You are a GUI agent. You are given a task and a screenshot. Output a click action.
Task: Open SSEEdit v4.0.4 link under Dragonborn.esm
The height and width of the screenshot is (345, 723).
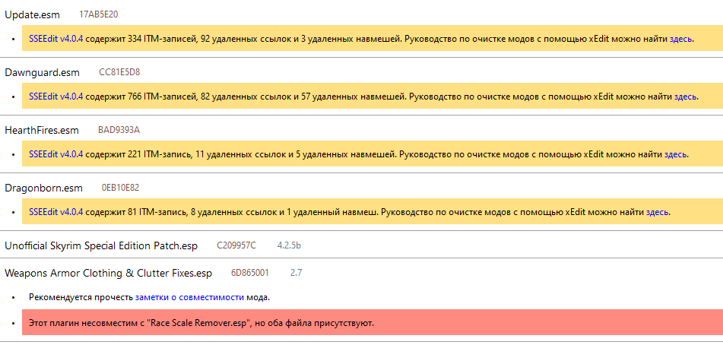[55, 212]
